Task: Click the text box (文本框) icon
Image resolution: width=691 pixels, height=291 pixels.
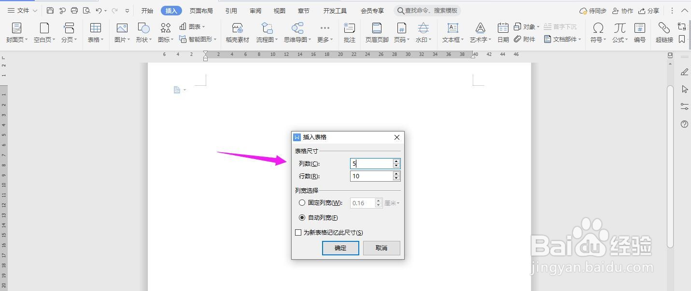Action: coord(453,28)
